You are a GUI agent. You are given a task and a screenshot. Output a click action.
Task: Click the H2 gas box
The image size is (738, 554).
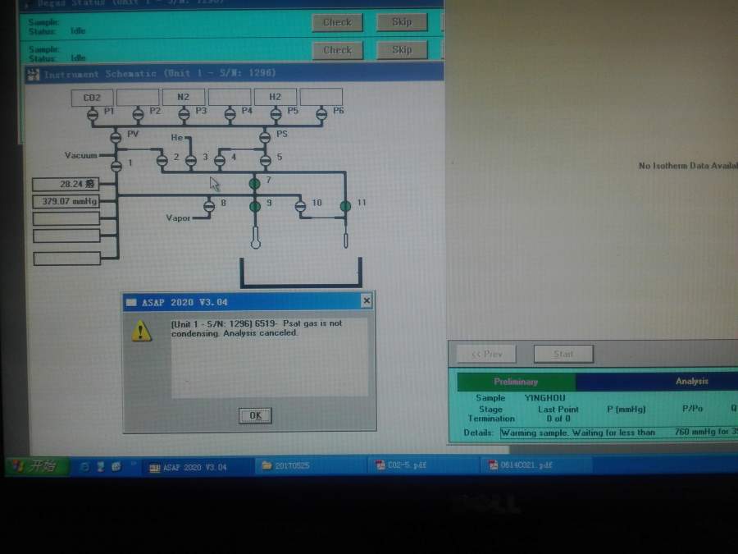point(276,97)
